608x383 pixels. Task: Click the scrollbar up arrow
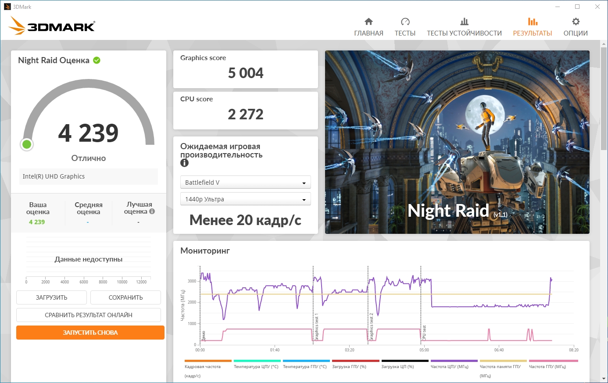(604, 43)
